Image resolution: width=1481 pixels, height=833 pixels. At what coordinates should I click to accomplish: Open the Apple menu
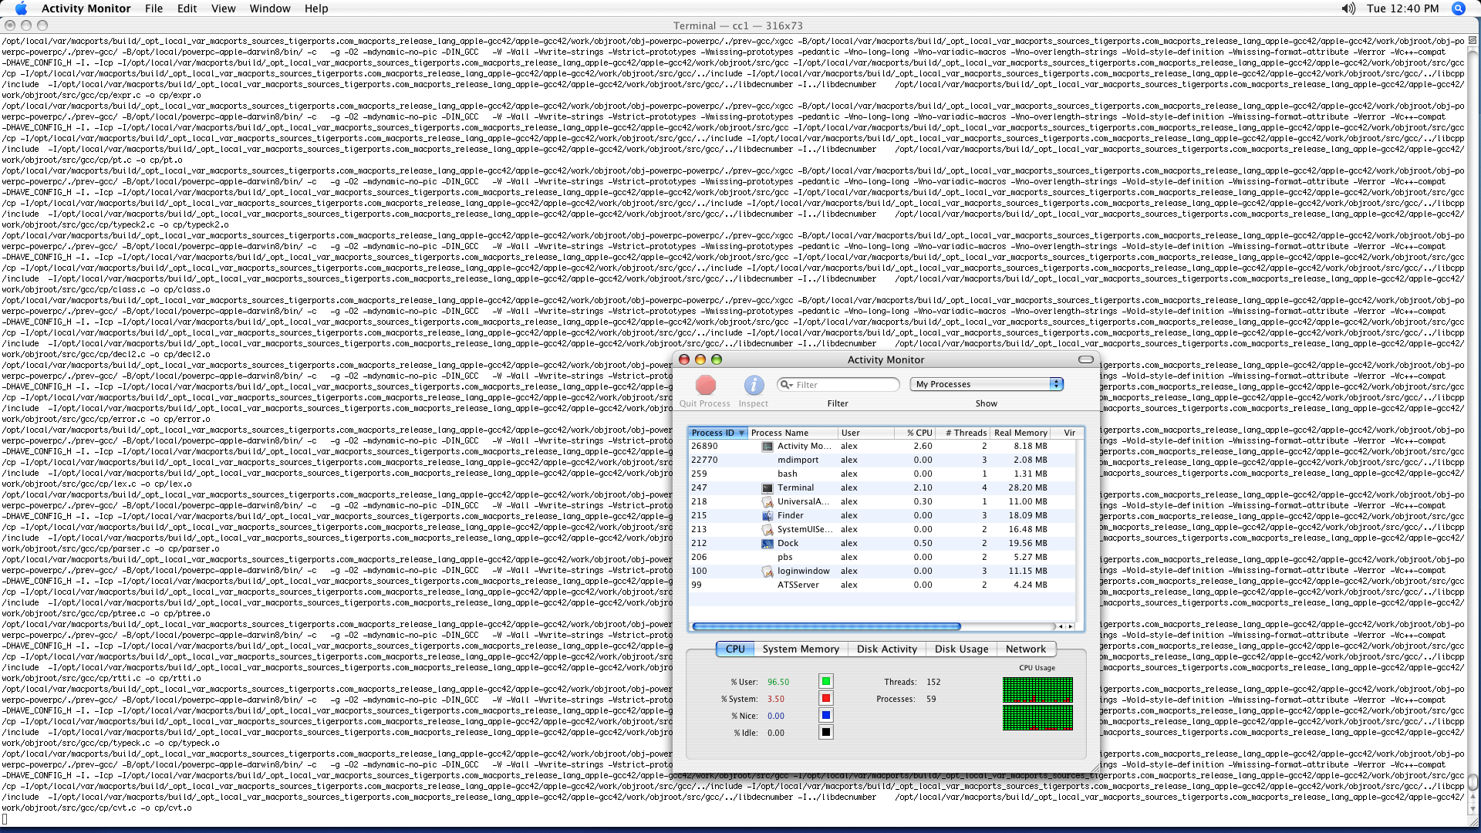(x=21, y=8)
